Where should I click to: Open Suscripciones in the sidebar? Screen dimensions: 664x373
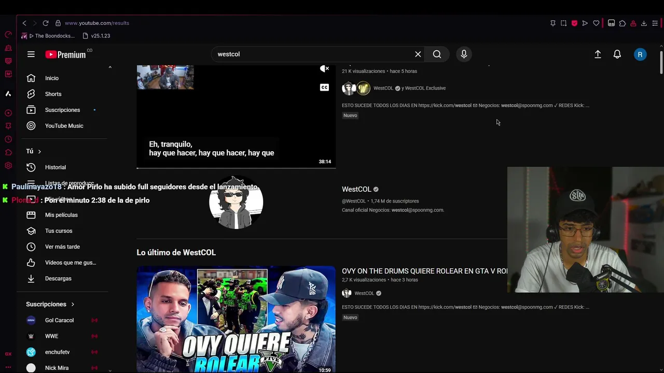click(64, 110)
